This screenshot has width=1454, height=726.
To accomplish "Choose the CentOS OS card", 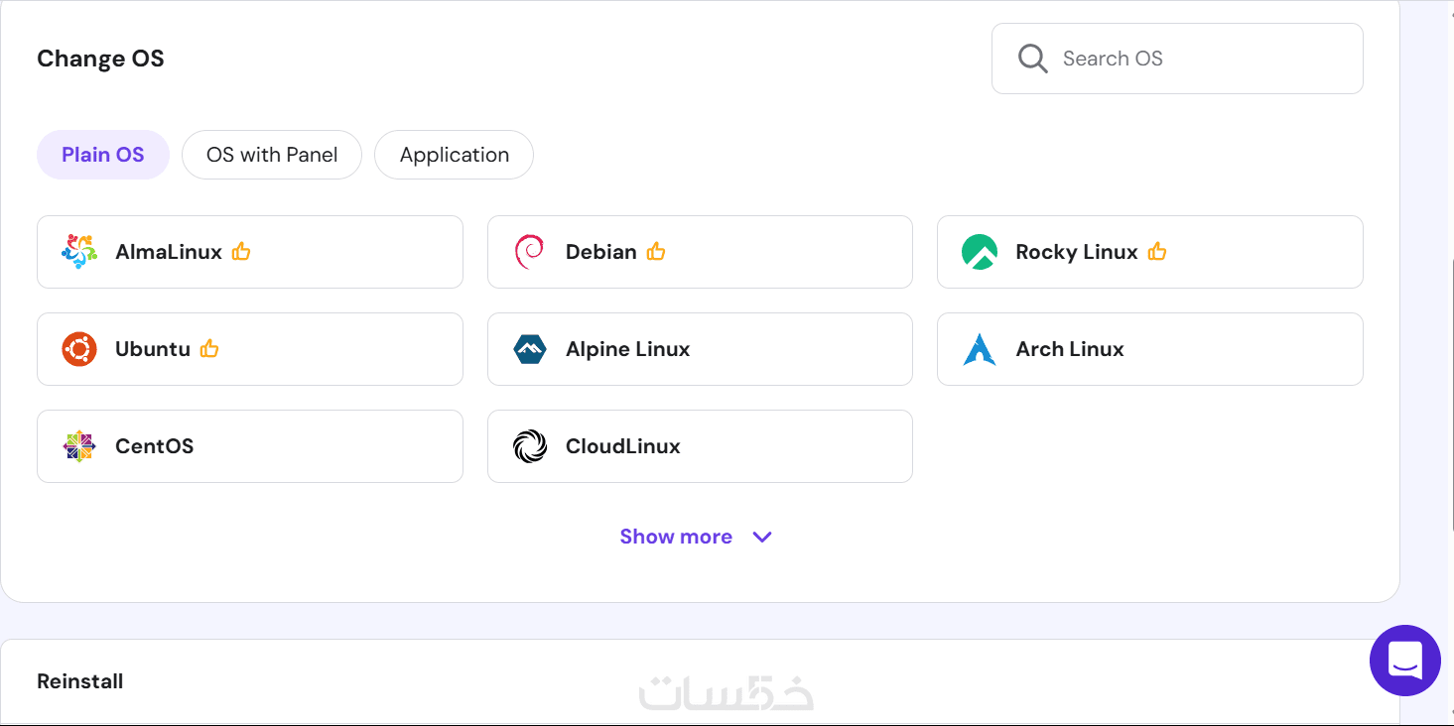I will point(250,446).
